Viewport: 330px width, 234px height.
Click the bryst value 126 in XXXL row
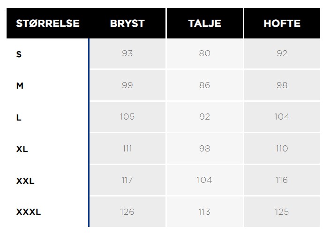(x=127, y=211)
